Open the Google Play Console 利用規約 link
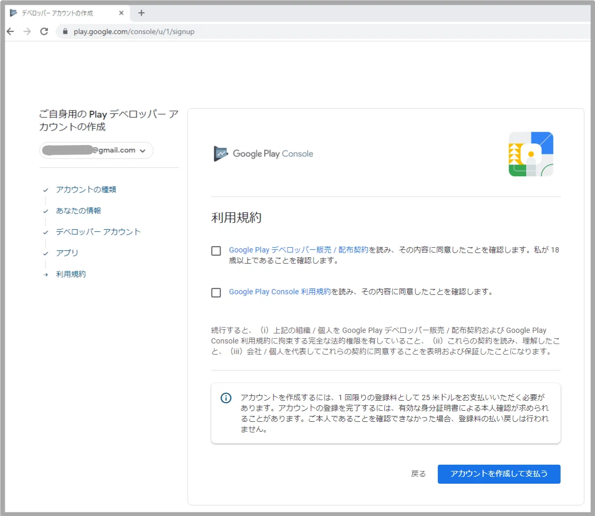The image size is (595, 516). tap(280, 292)
